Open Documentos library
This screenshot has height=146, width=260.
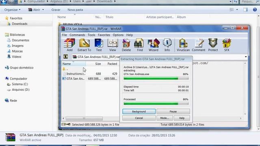pos(20,40)
